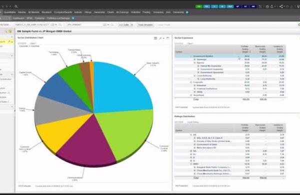Click the search magnifier icon in title bar
Viewport: 300px width, 195px height.
tap(16, 6)
